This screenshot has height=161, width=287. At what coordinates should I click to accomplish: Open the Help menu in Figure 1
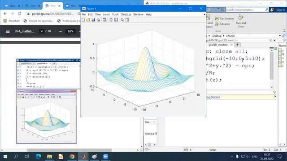tap(148, 14)
